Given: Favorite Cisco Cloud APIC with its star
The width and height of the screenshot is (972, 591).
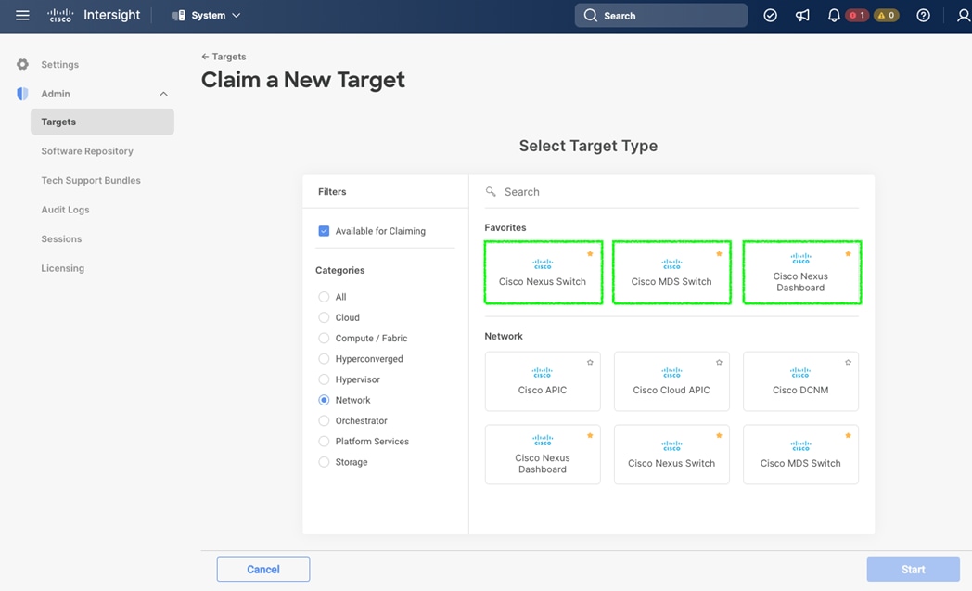Looking at the screenshot, I should tap(719, 362).
